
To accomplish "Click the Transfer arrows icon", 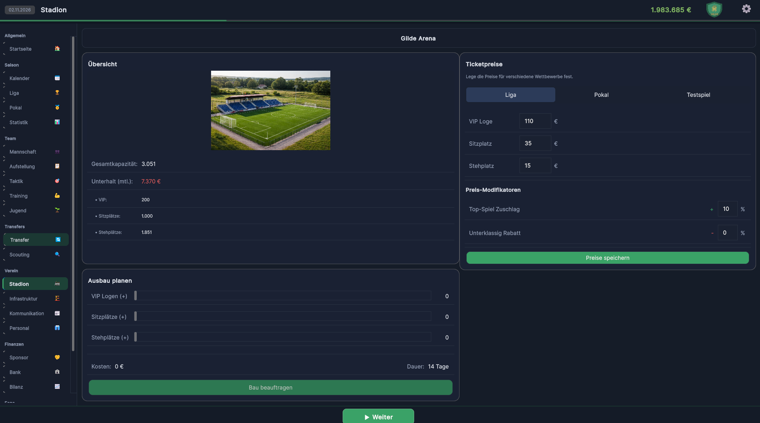I will click(58, 240).
